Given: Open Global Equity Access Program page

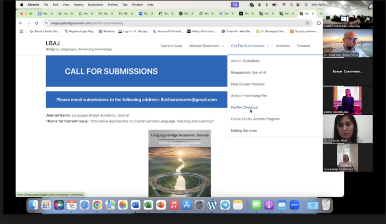Looking at the screenshot, I should (255, 119).
